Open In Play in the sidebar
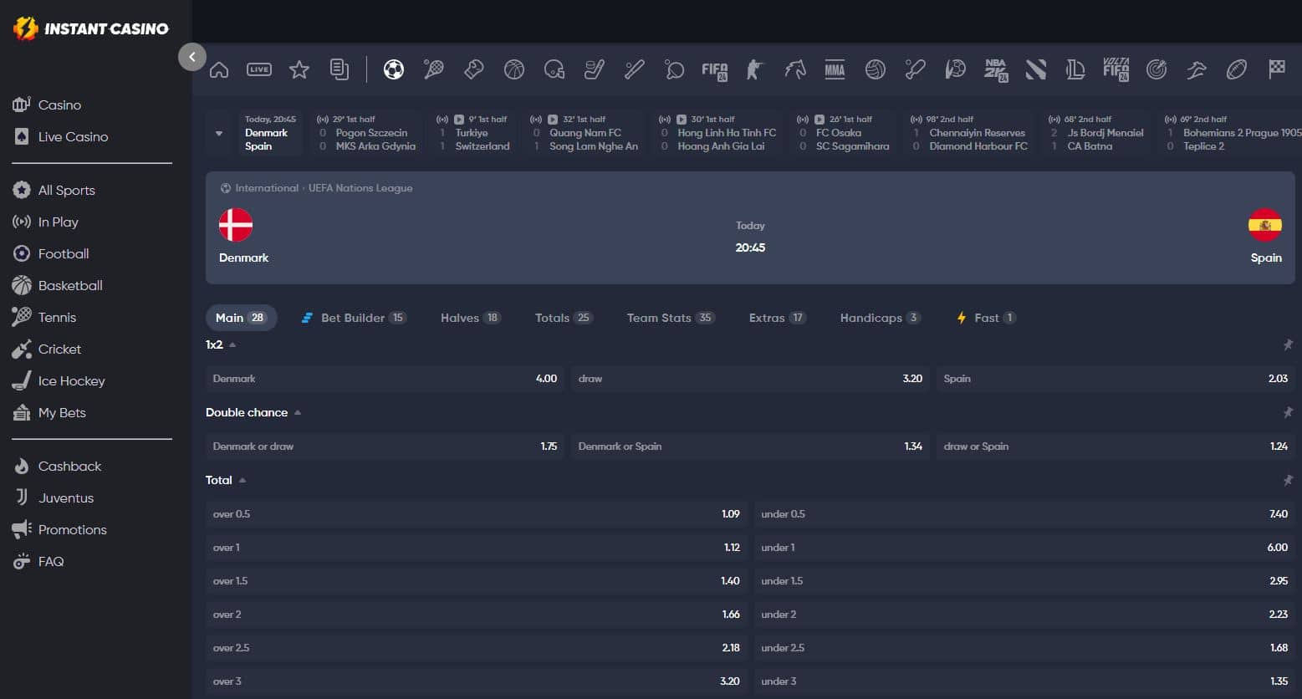Image resolution: width=1302 pixels, height=699 pixels. [x=46, y=222]
